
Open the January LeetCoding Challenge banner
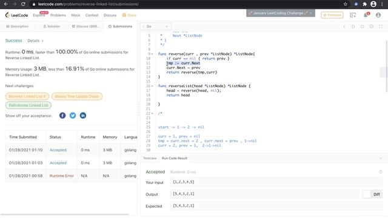coord(278,13)
